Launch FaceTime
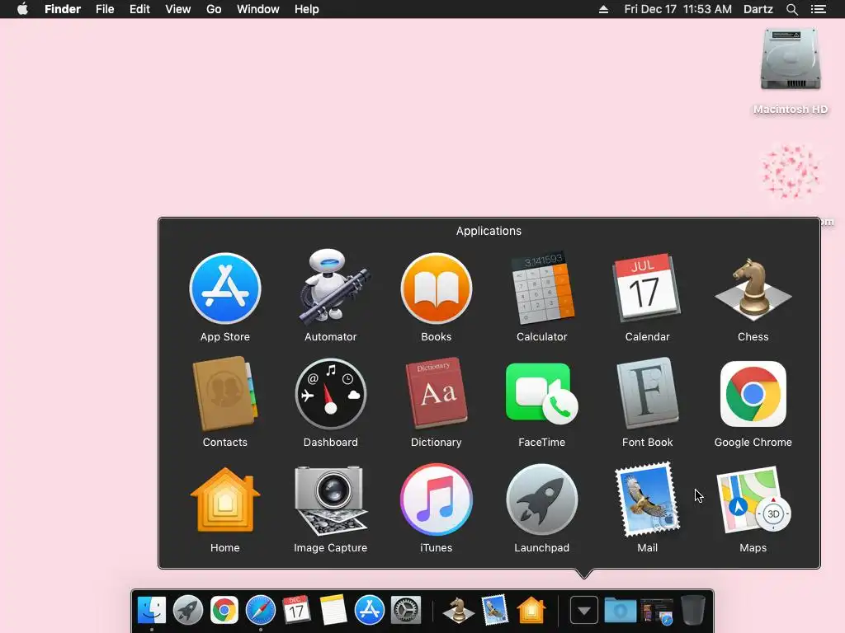Screen dimensions: 845x633 (542, 394)
